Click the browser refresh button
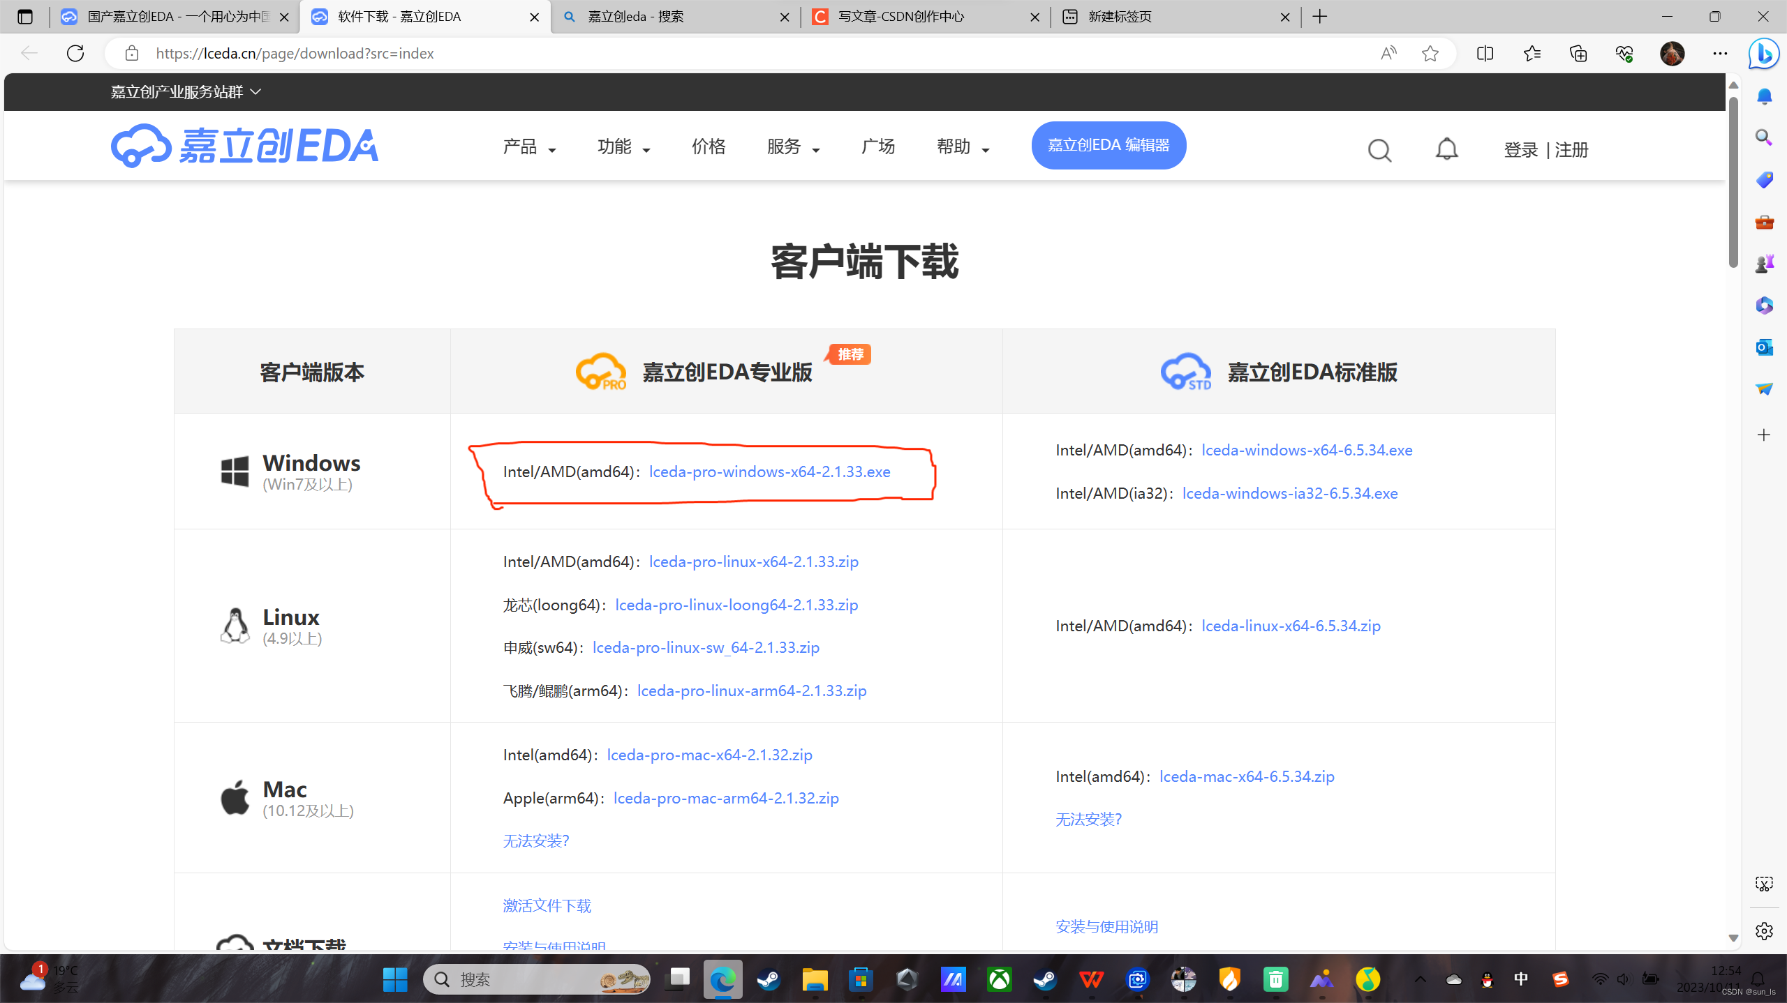 [x=75, y=53]
